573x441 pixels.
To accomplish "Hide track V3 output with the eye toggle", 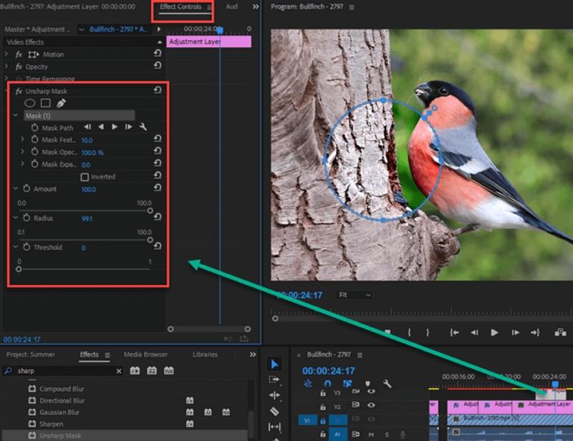I will click(x=370, y=392).
